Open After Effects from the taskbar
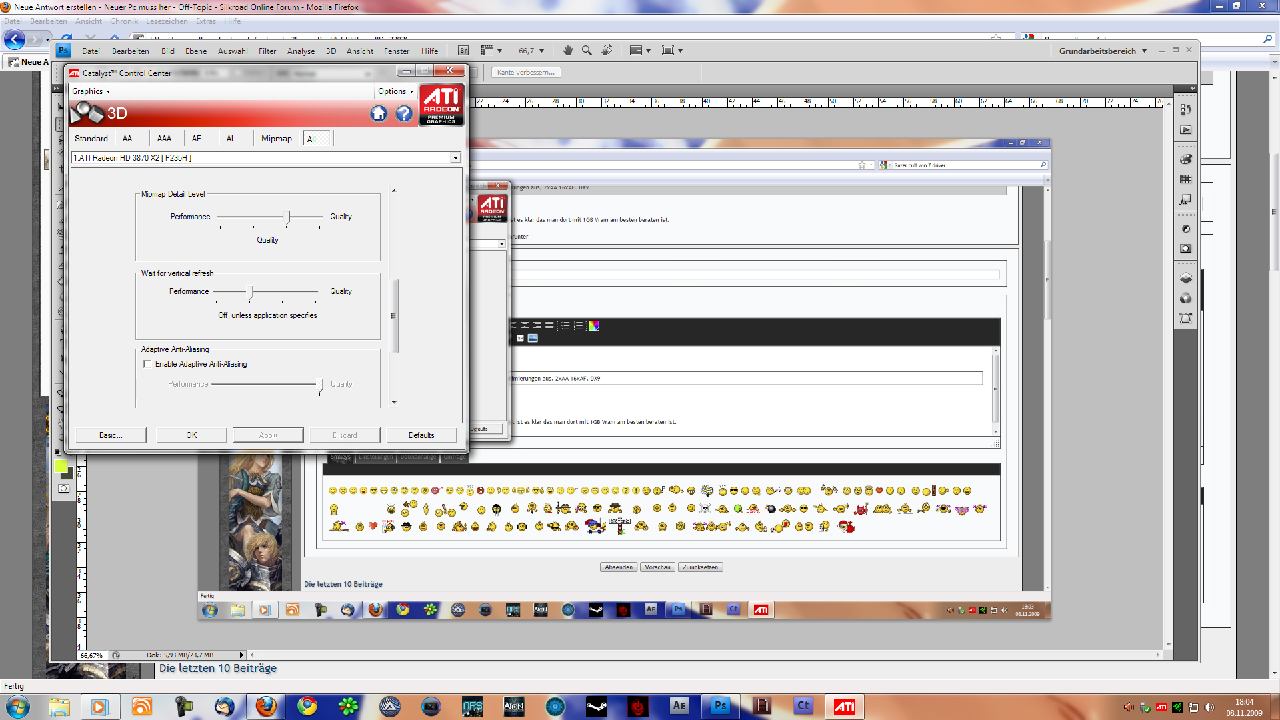1280x720 pixels. coord(679,706)
